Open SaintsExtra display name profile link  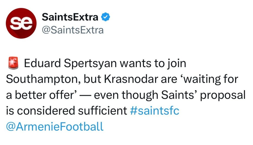tap(70, 17)
